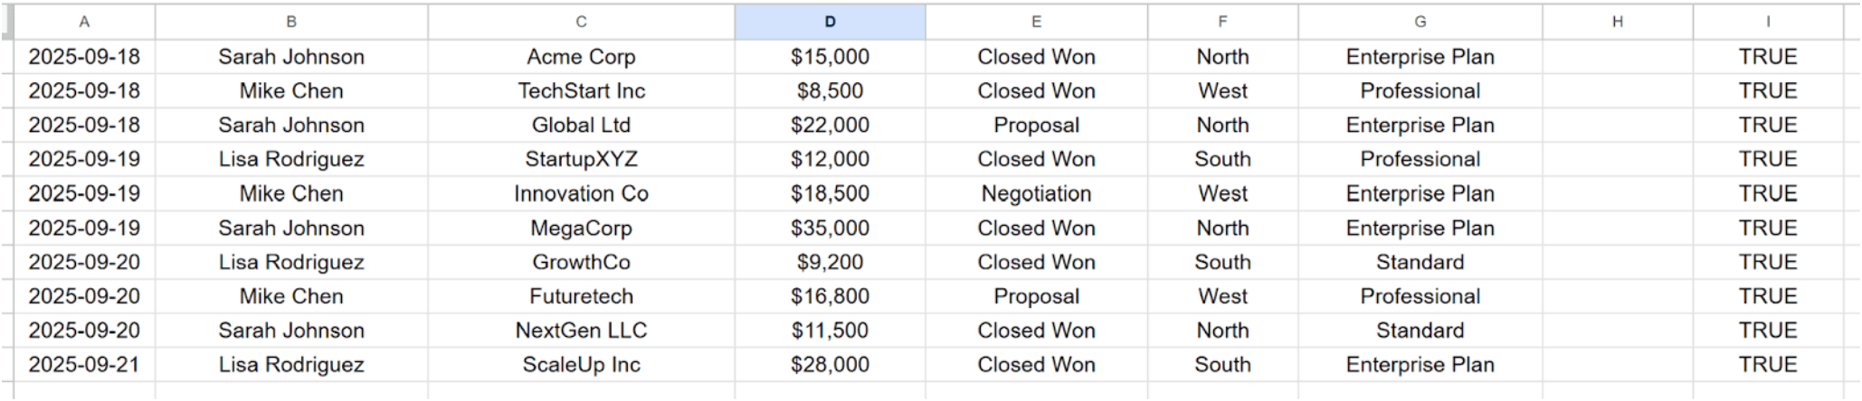Click the column A header
The height and width of the screenshot is (401, 1862).
tap(84, 22)
